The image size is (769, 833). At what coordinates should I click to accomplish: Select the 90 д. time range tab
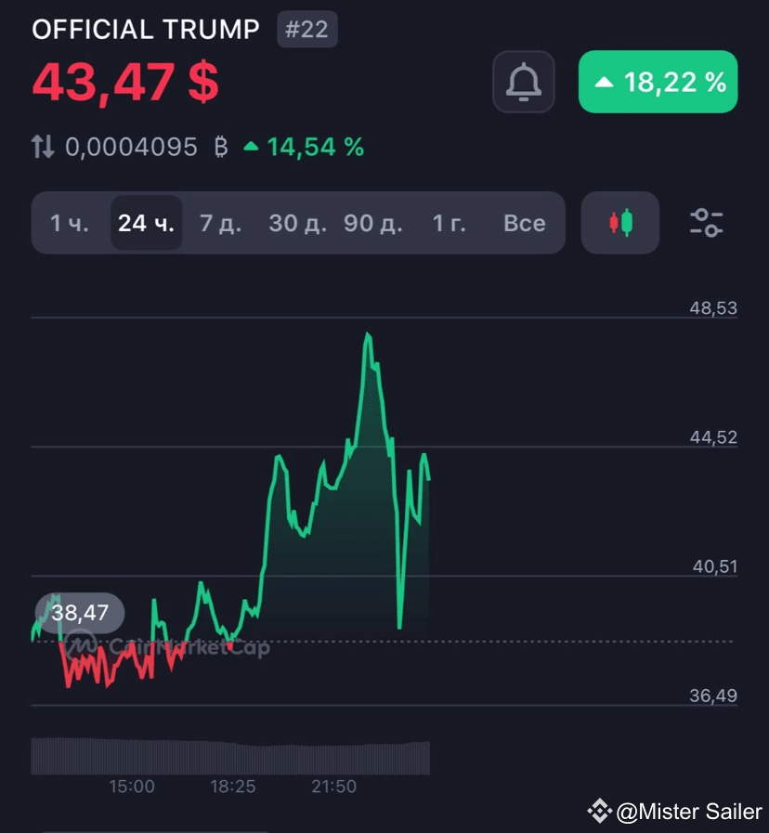(x=373, y=223)
